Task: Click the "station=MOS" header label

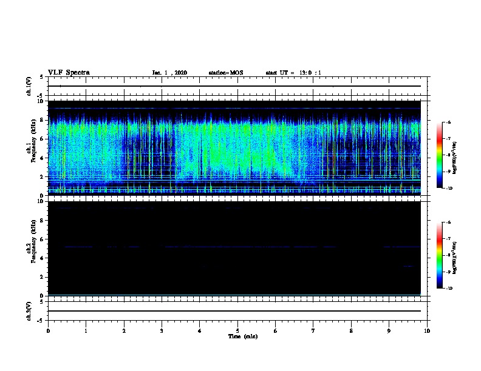Action: point(226,73)
